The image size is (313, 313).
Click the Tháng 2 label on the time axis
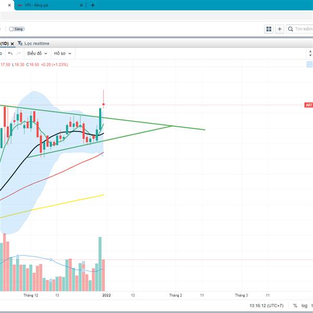(x=175, y=295)
